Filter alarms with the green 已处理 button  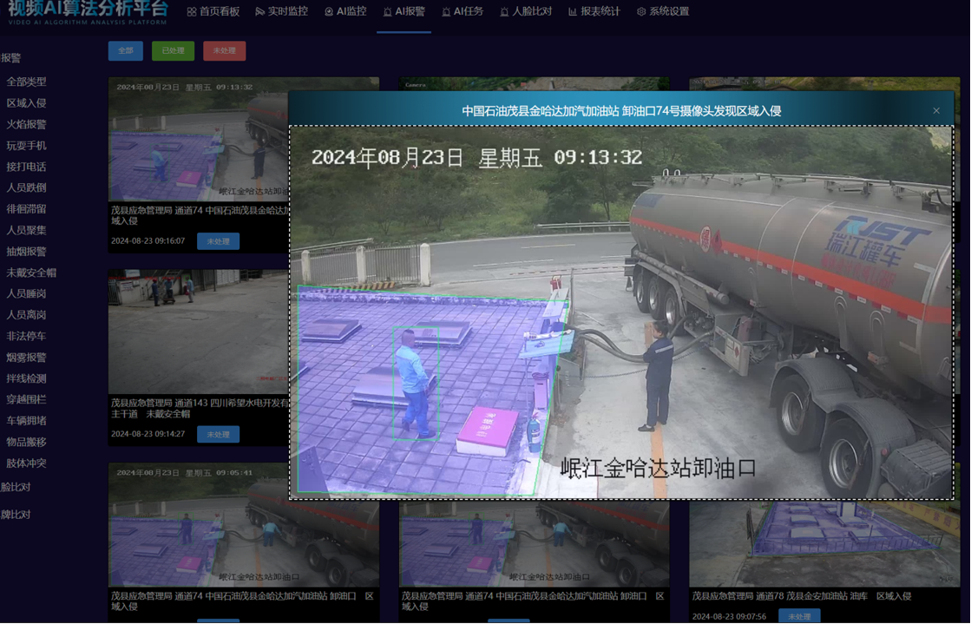173,51
